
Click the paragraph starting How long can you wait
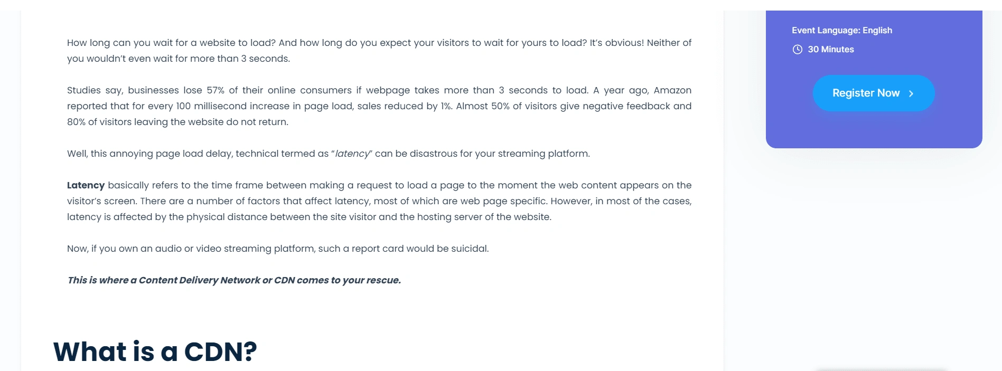[x=379, y=51]
